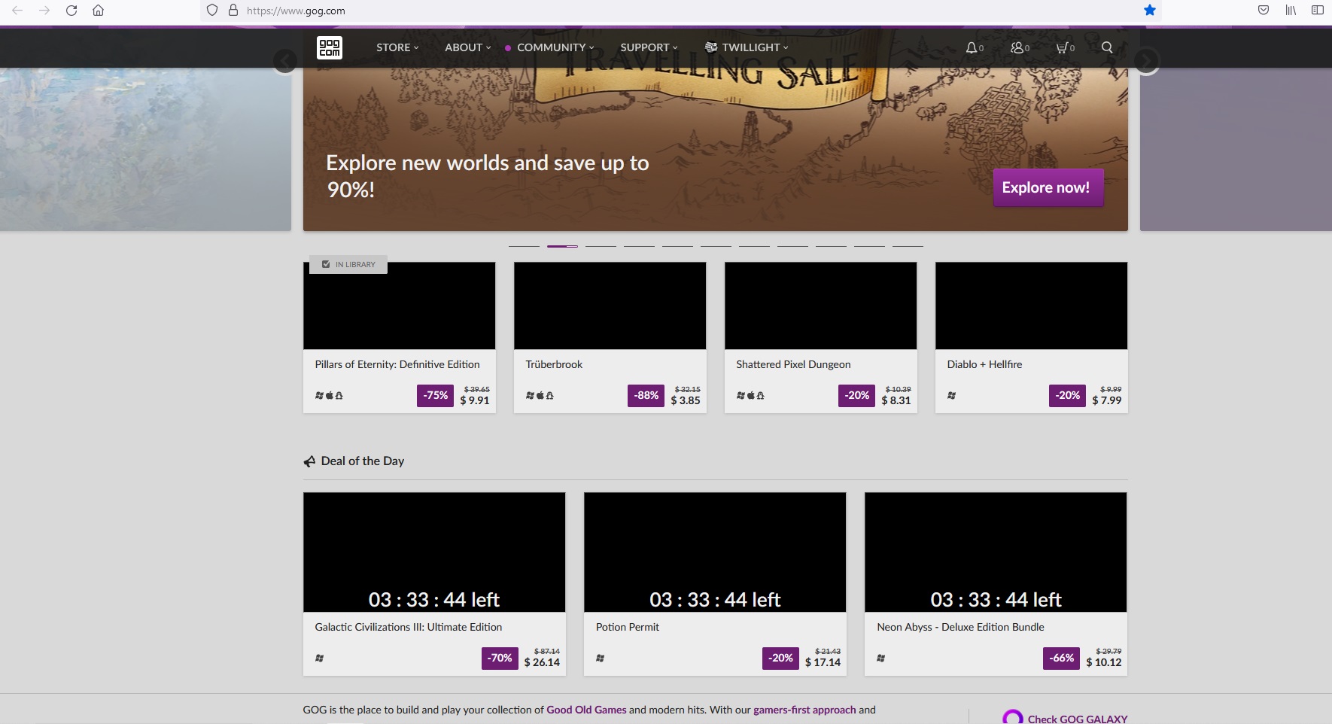1332x724 pixels.
Task: Open the Pocket save icon
Action: [x=1264, y=11]
